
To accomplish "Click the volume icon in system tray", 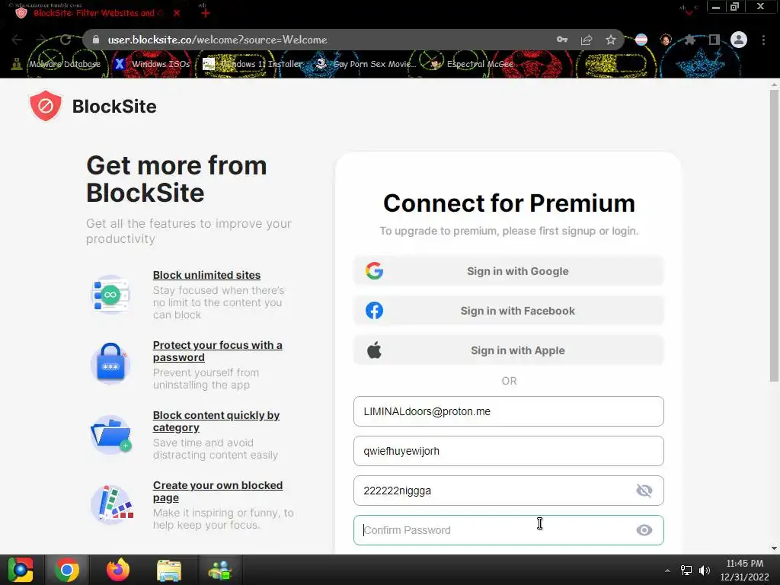I will 705,570.
